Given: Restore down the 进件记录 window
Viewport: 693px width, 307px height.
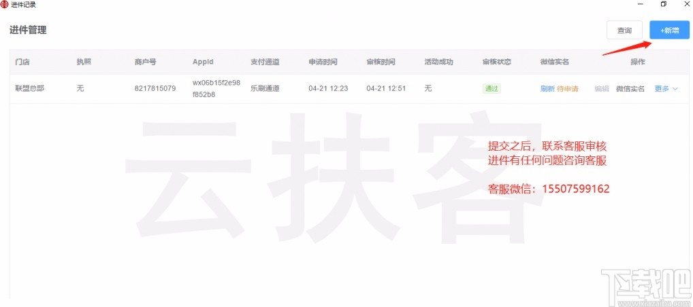Looking at the screenshot, I should [664, 4].
